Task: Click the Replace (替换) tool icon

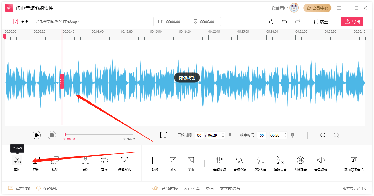Action: tap(104, 160)
